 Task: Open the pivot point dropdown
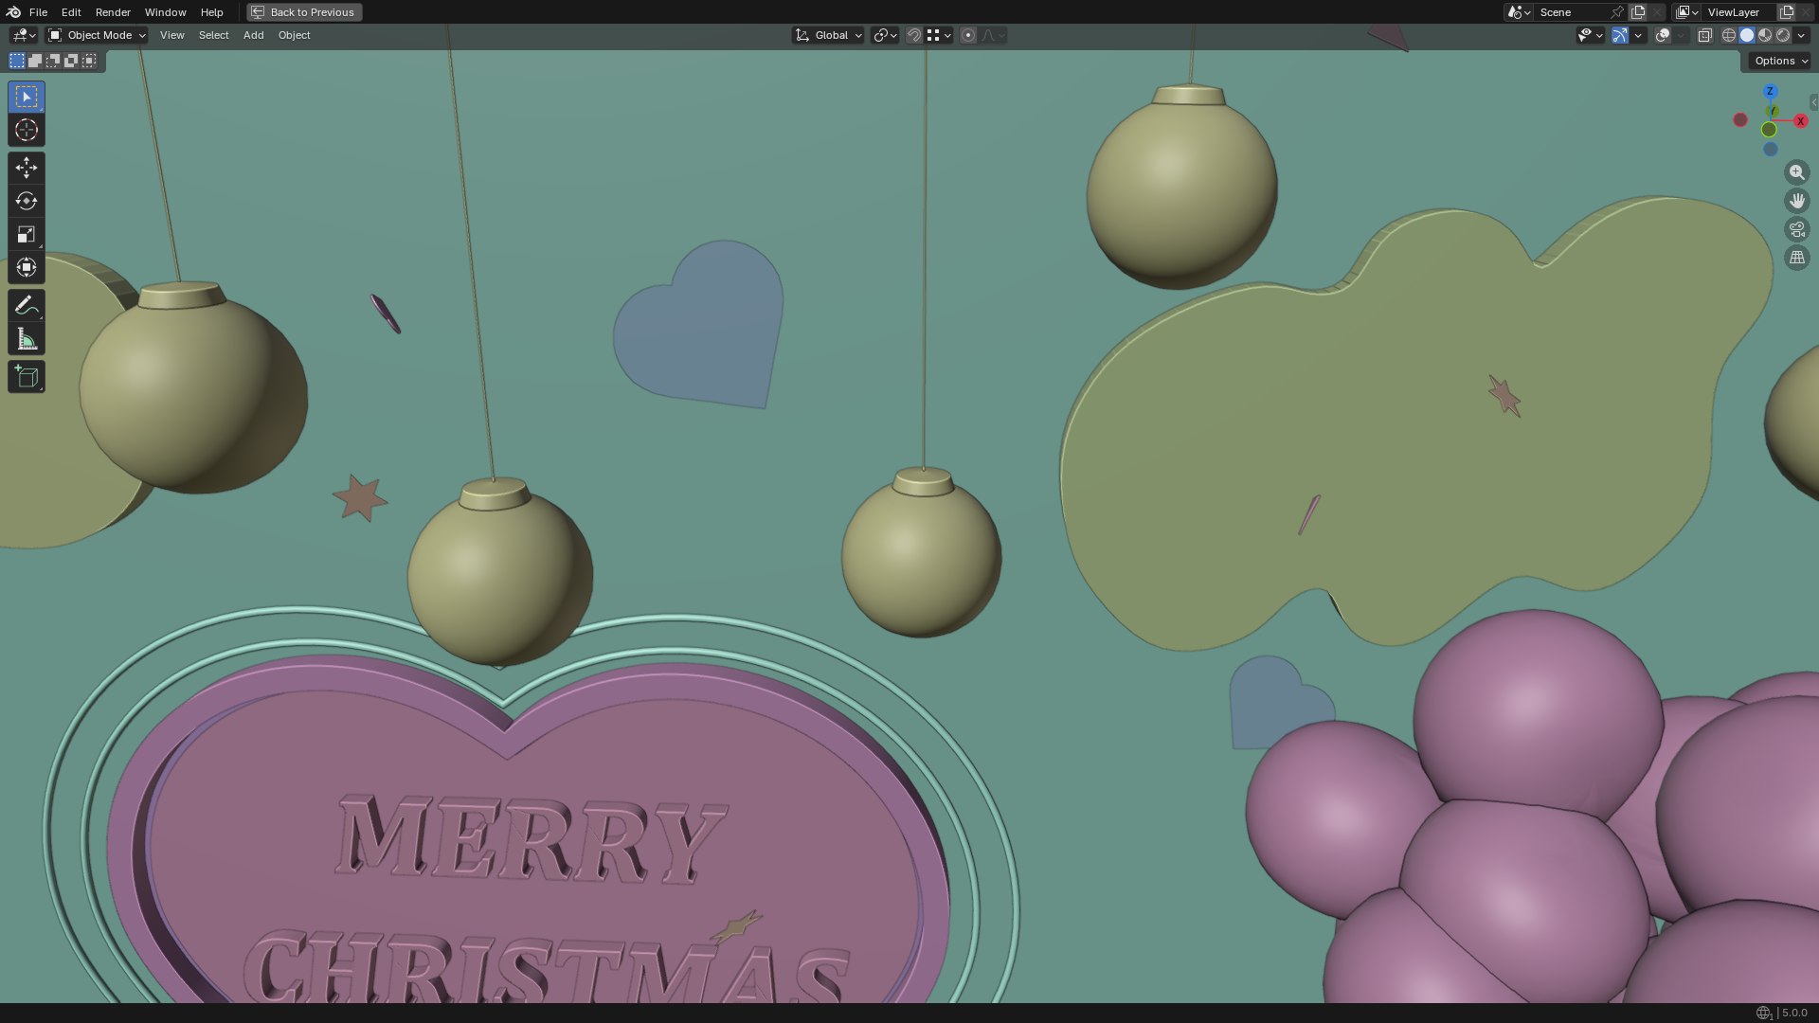(886, 35)
